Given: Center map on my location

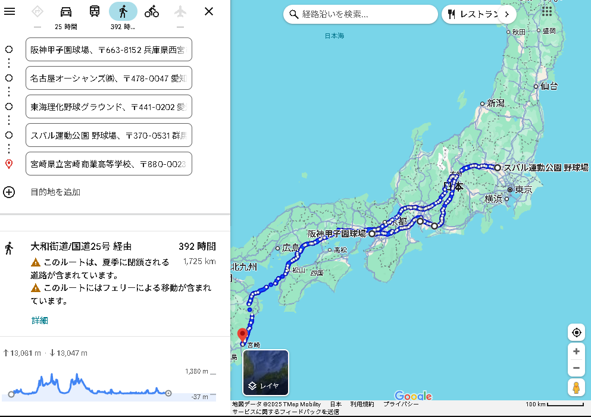Looking at the screenshot, I should [x=576, y=333].
